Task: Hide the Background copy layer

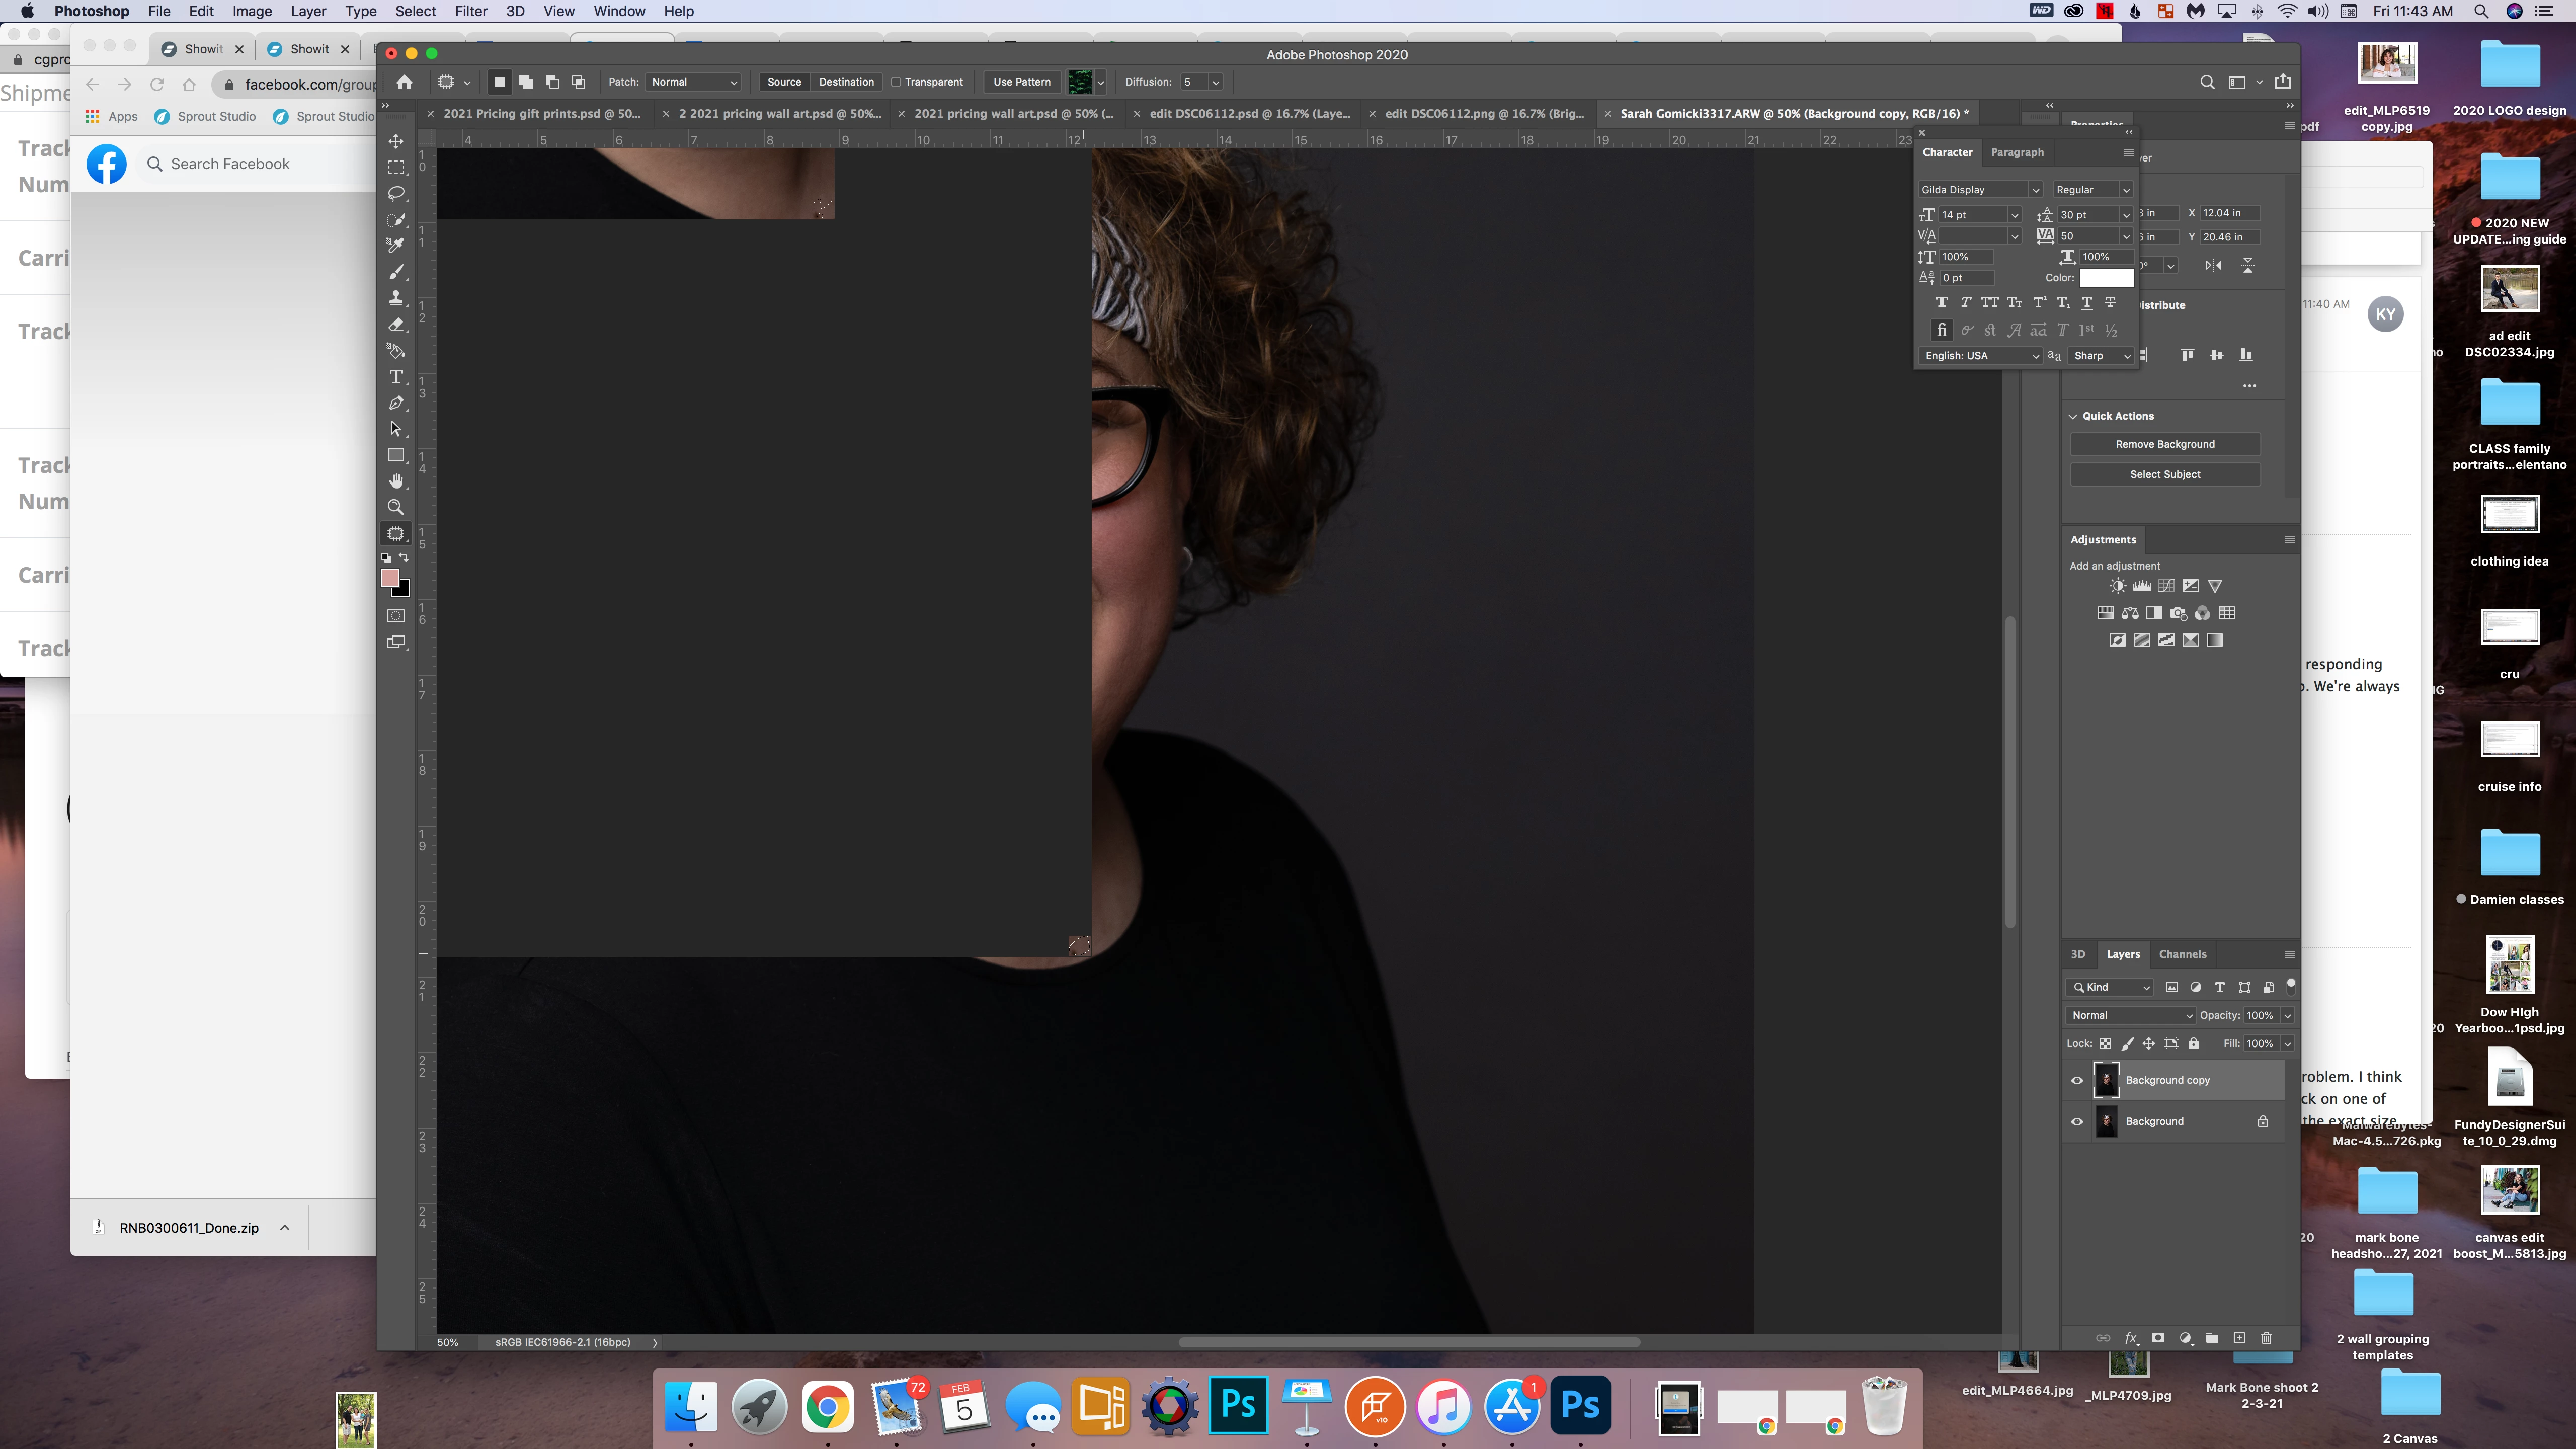Action: click(x=2077, y=1080)
